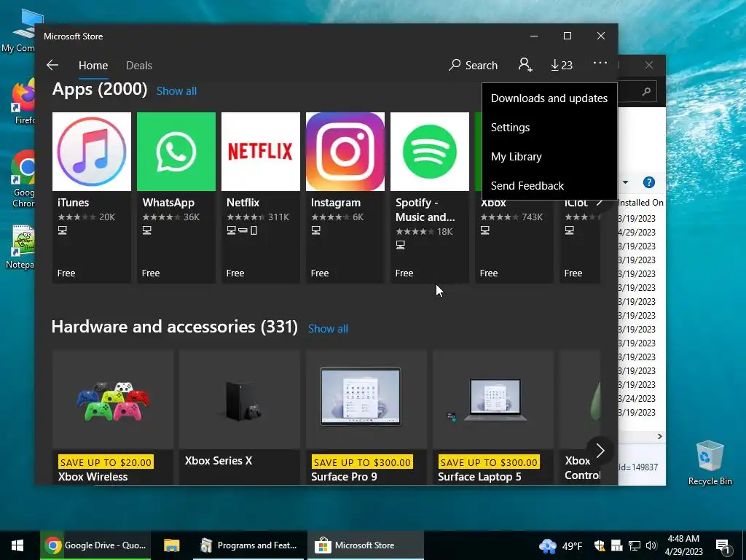746x560 pixels.
Task: Click the Microsoft Store taskbar button
Action: (x=365, y=545)
